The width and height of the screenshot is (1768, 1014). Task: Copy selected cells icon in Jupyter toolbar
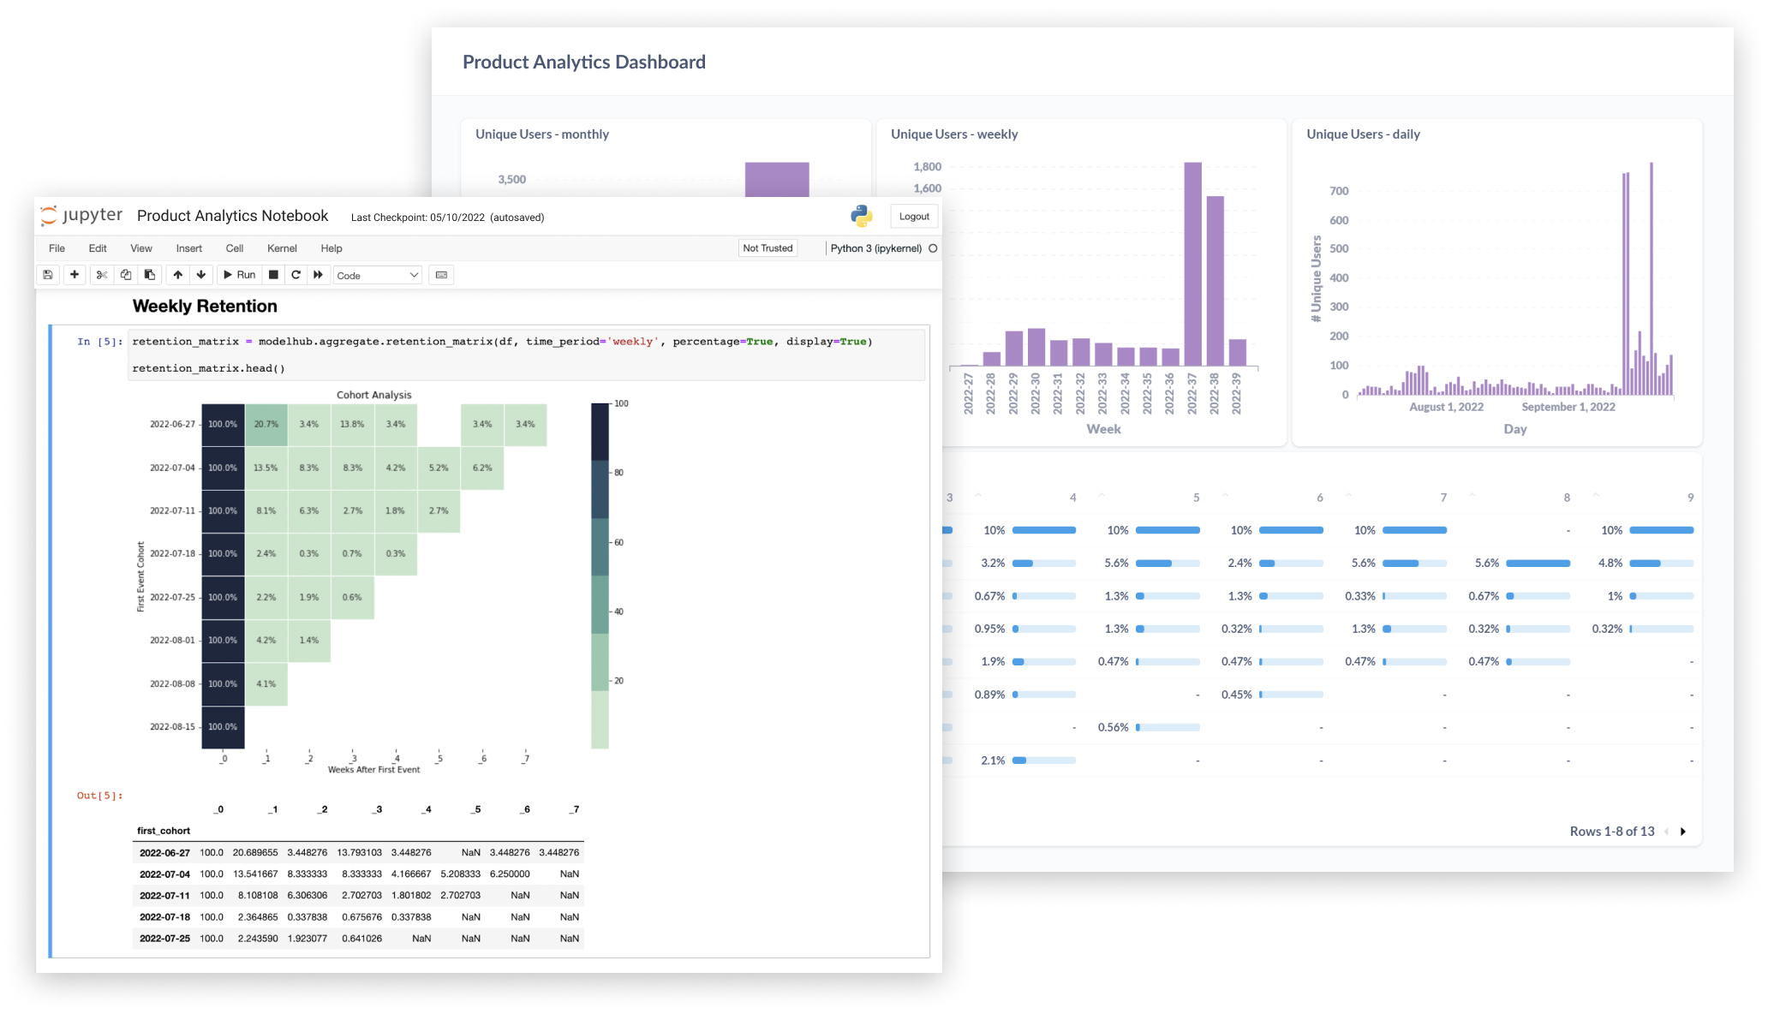point(126,275)
